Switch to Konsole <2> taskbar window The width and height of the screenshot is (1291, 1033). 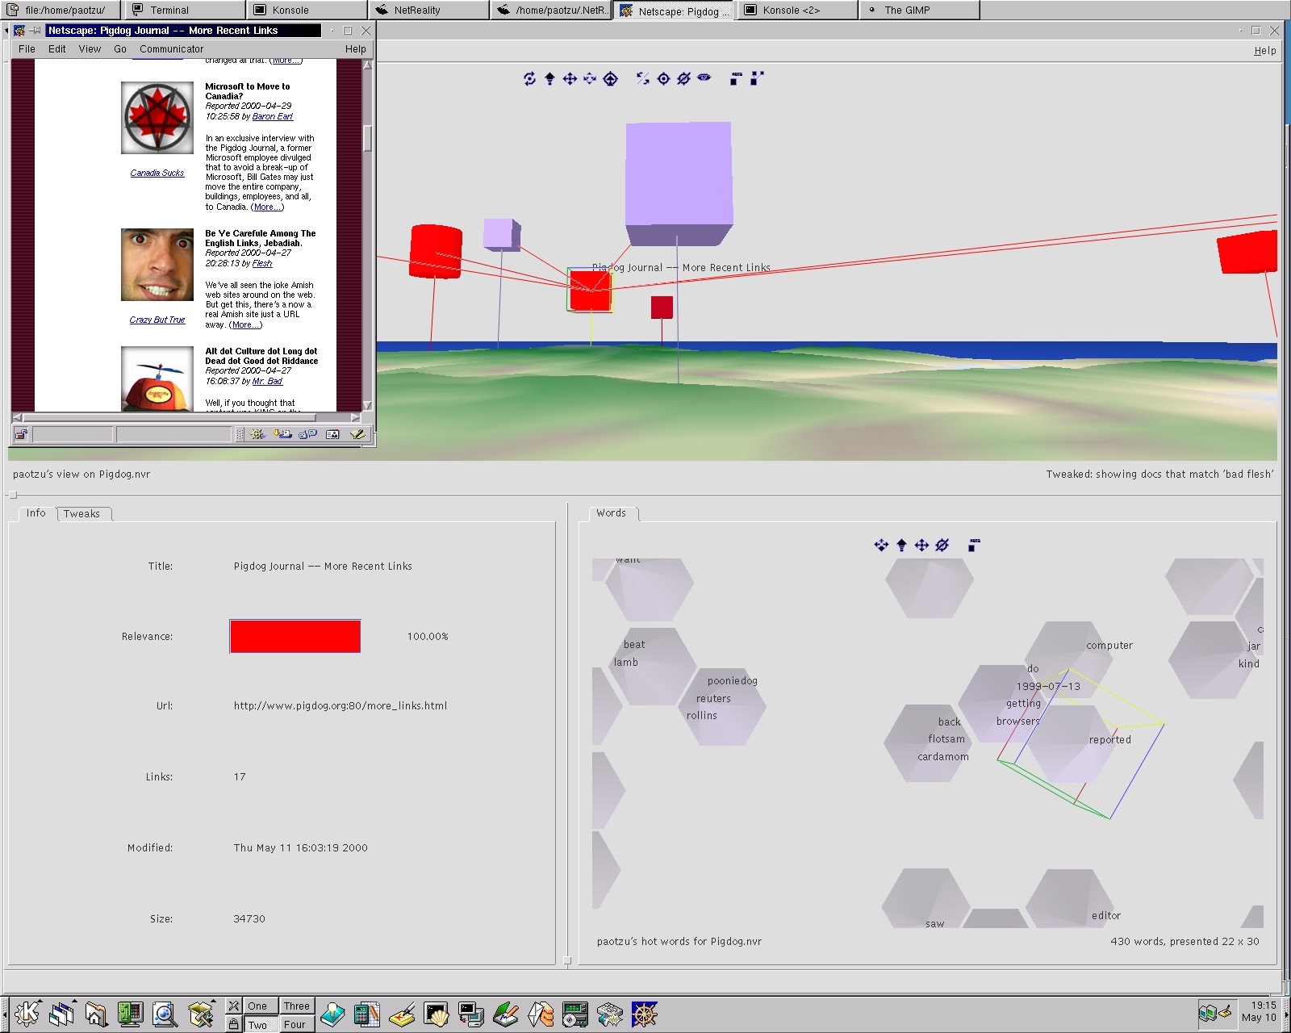[797, 10]
